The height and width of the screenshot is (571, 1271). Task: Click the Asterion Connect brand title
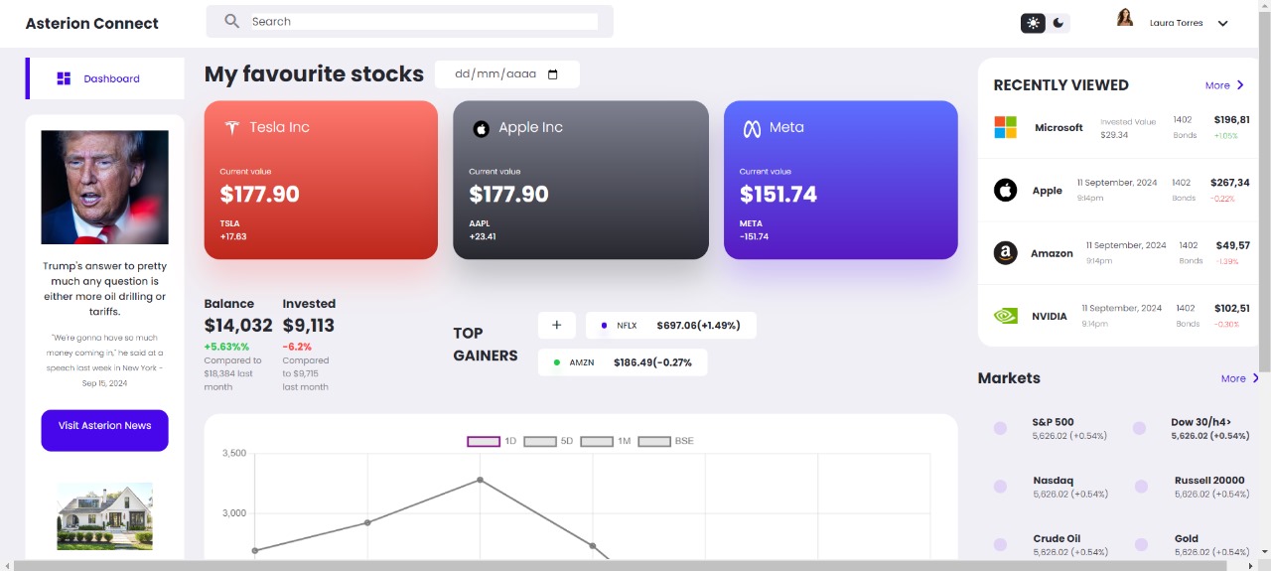(x=91, y=23)
